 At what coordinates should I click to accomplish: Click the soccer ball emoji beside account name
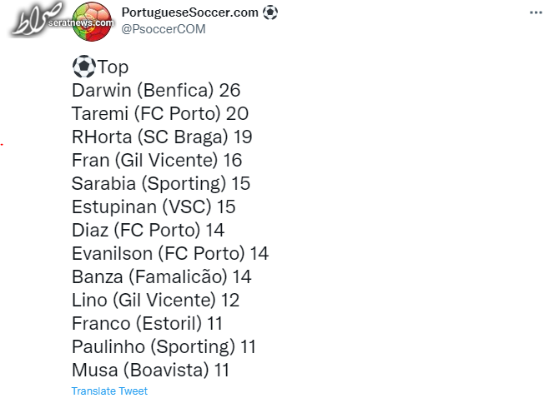click(x=270, y=12)
